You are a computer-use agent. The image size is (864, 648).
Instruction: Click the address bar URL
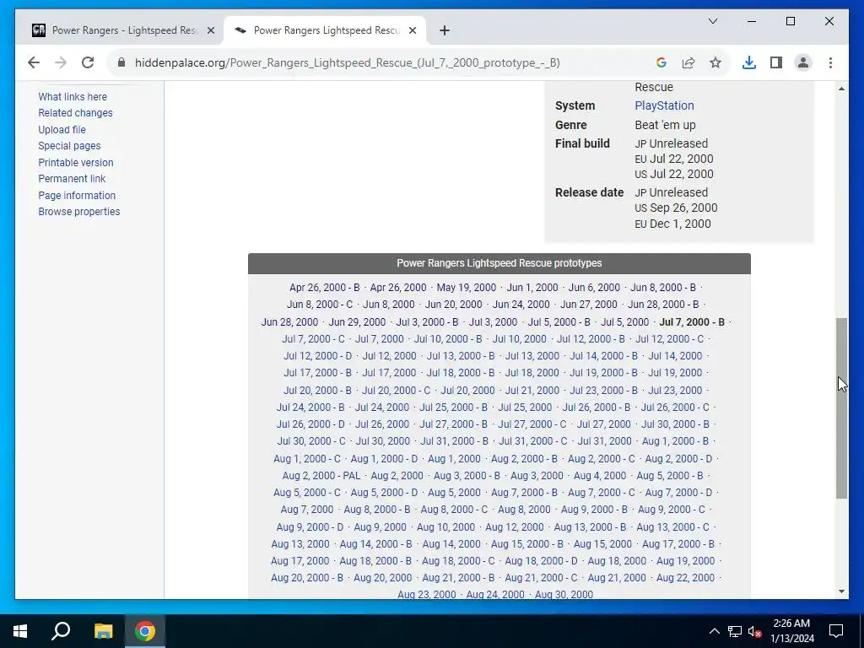tap(347, 62)
